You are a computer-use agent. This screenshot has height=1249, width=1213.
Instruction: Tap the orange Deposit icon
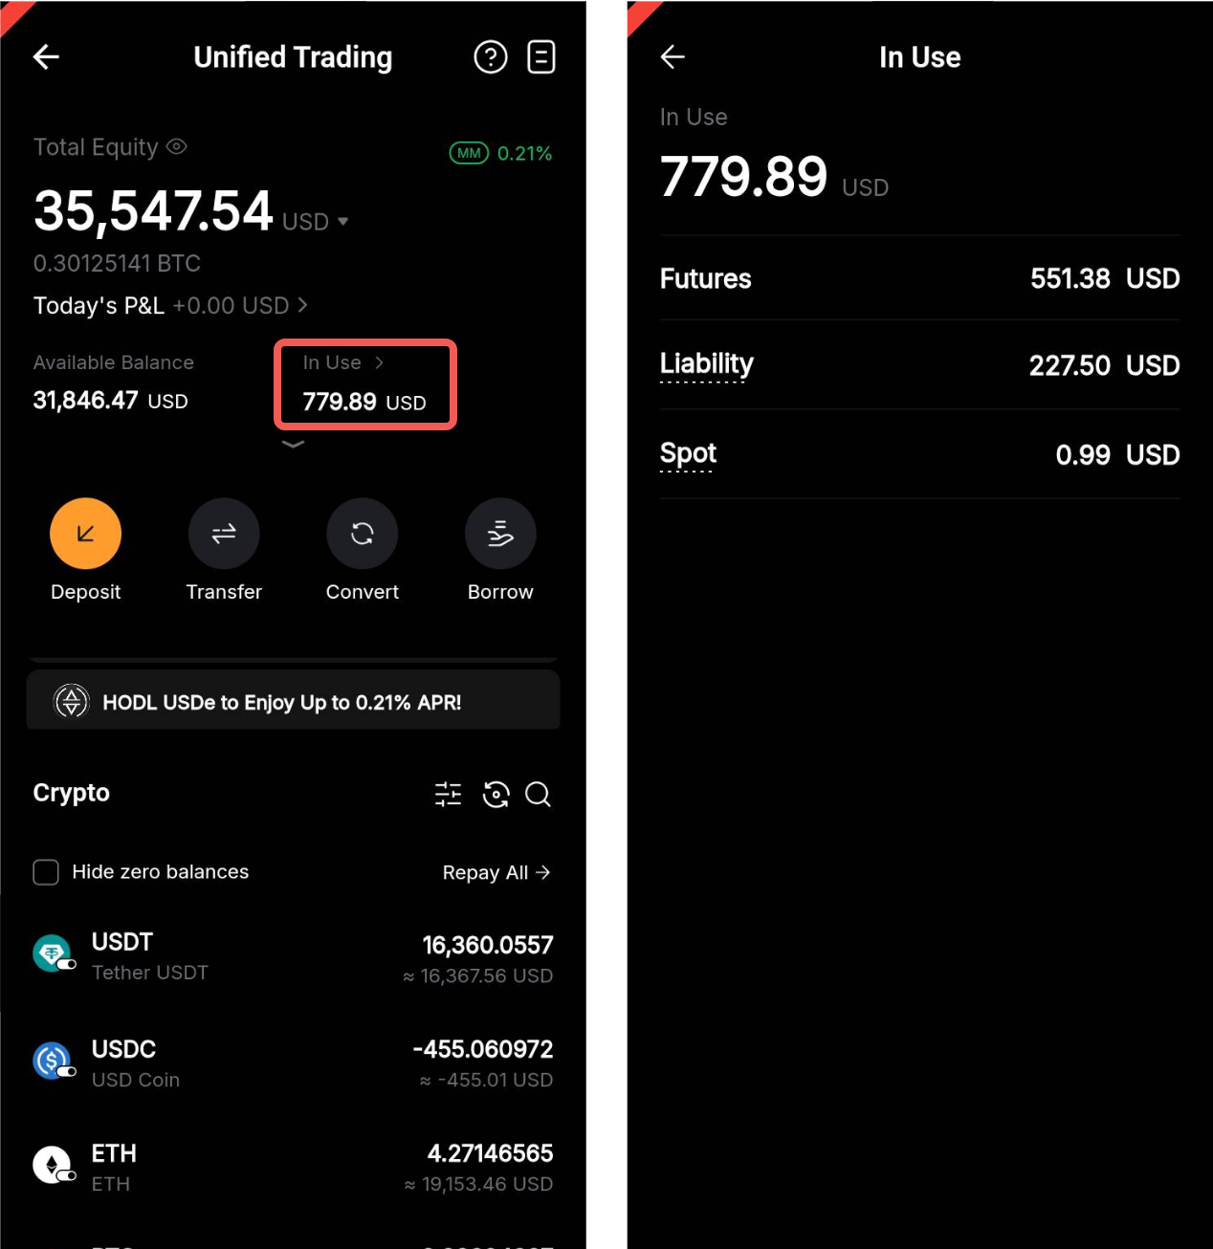[85, 534]
